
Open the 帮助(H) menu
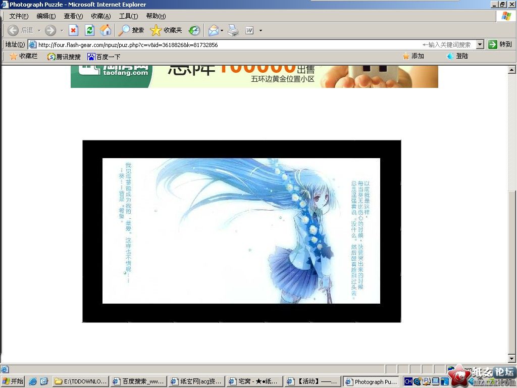(156, 16)
